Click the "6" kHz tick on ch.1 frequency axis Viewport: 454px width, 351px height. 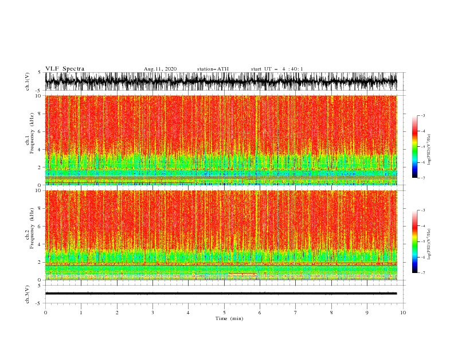40,131
